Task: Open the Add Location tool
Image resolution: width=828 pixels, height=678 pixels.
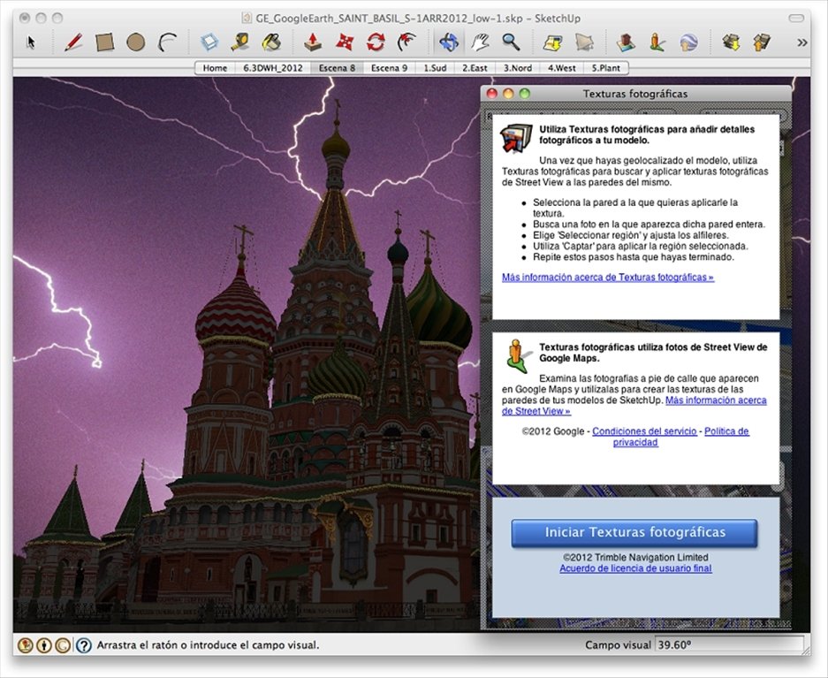Action: 553,42
